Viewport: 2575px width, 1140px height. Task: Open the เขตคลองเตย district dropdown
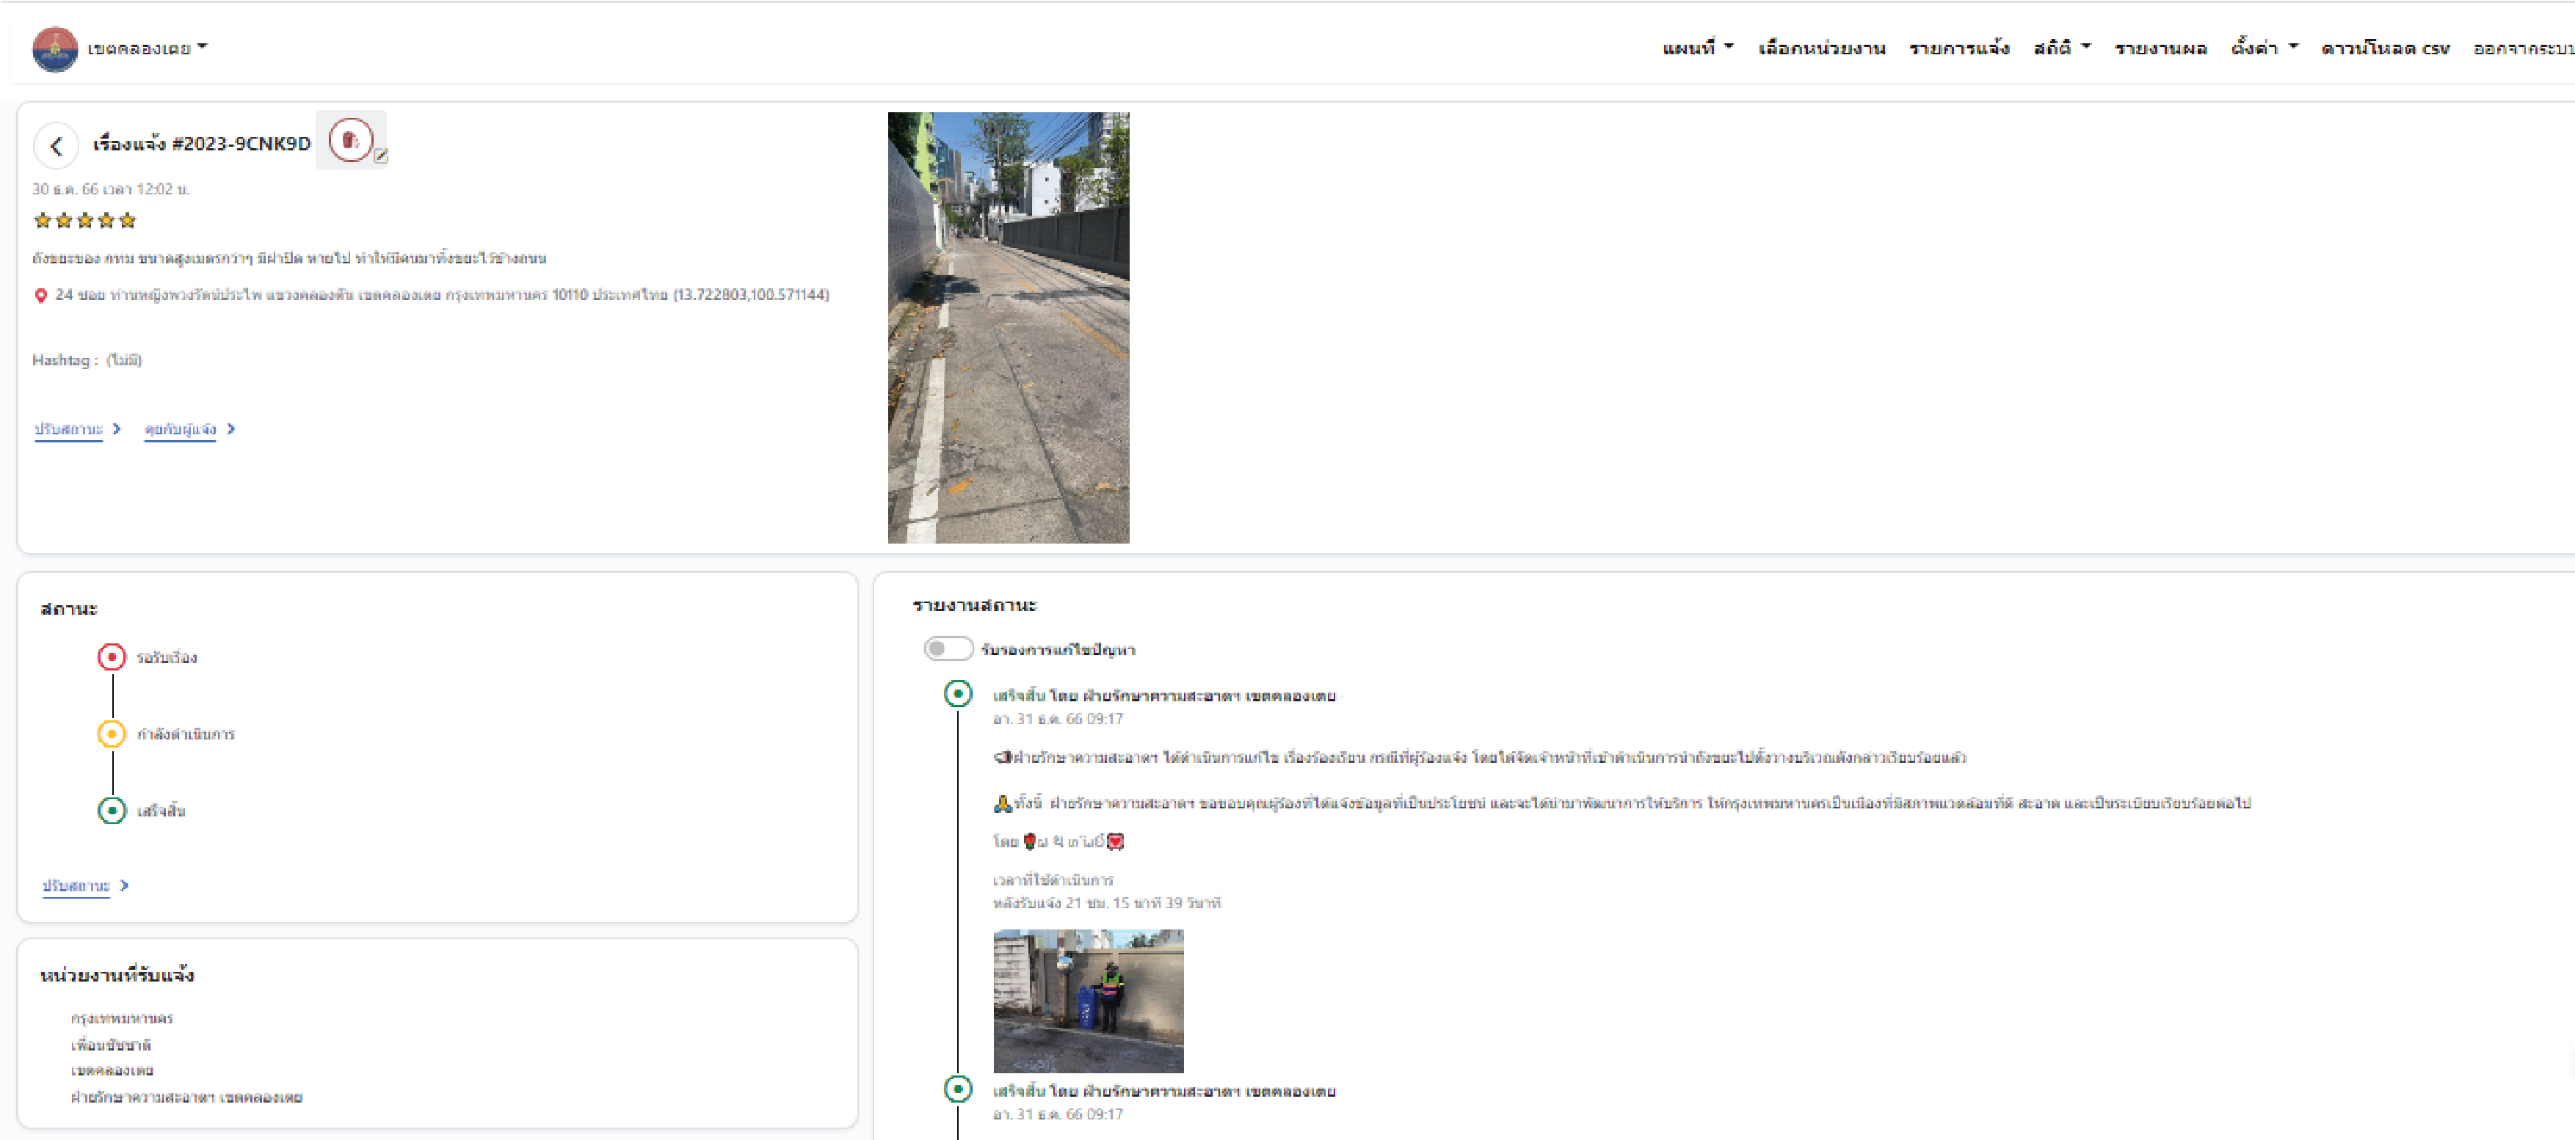coord(147,48)
